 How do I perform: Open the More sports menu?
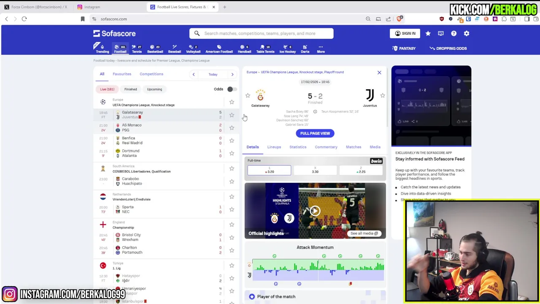[x=321, y=49]
